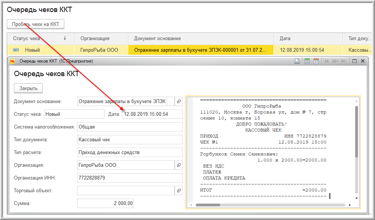Open the calculator from the title bar
375x220 pixels.
[x=307, y=61]
